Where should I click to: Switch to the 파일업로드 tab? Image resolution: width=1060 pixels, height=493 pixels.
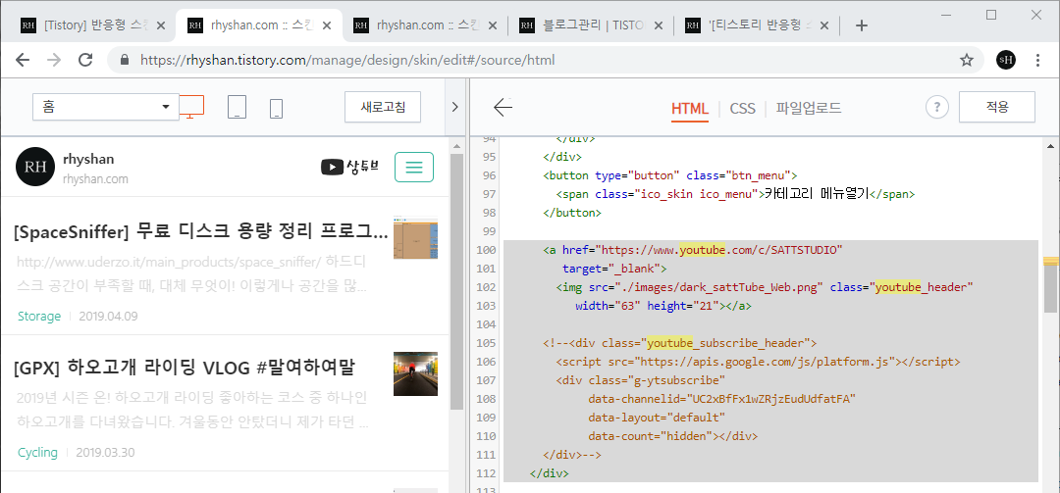(x=809, y=108)
